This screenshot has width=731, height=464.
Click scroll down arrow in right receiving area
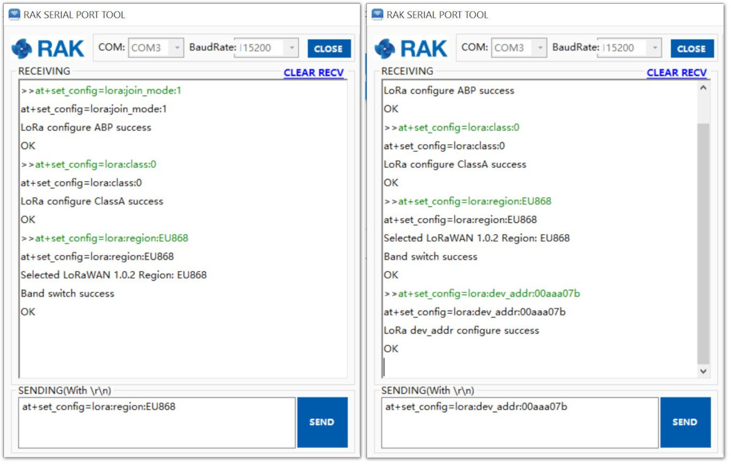tap(704, 370)
